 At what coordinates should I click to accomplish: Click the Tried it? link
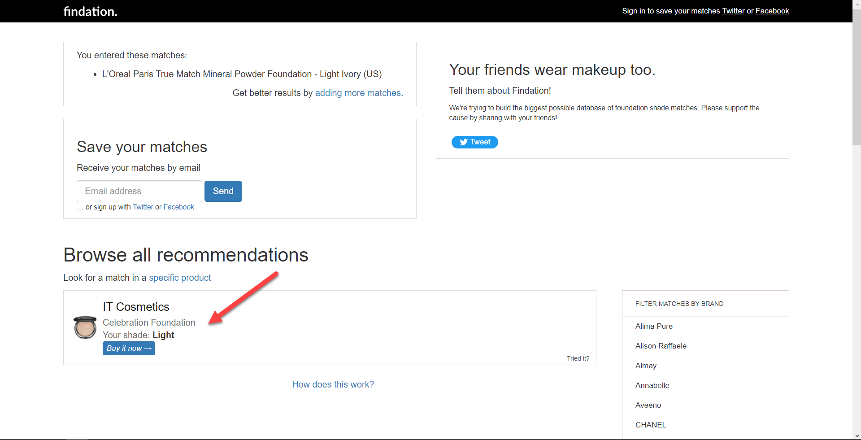(x=578, y=358)
